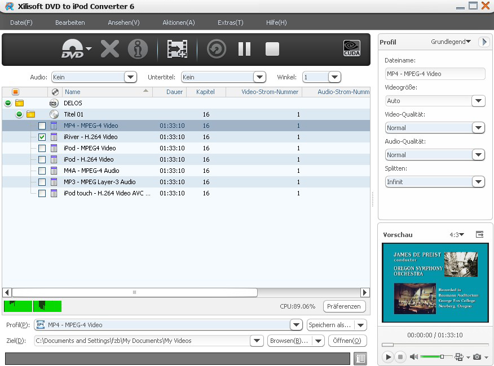The width and height of the screenshot is (494, 366).
Task: Collapse the DELOS disc node
Action: (8, 103)
